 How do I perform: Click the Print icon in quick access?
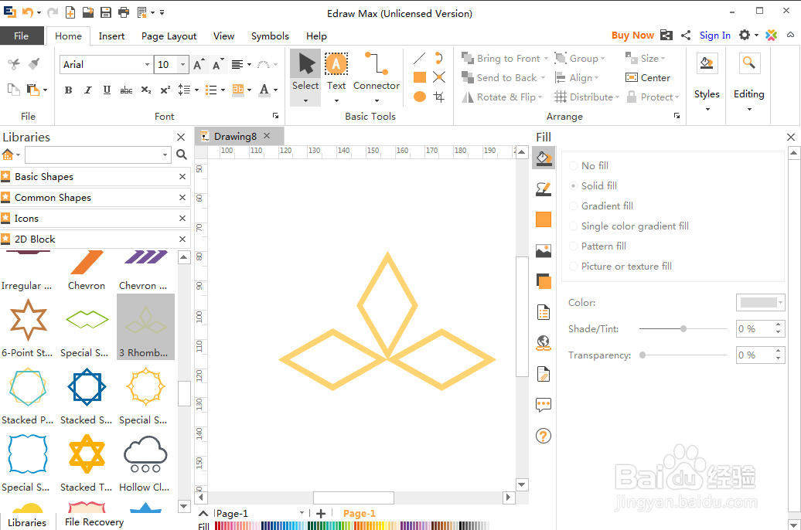(124, 12)
